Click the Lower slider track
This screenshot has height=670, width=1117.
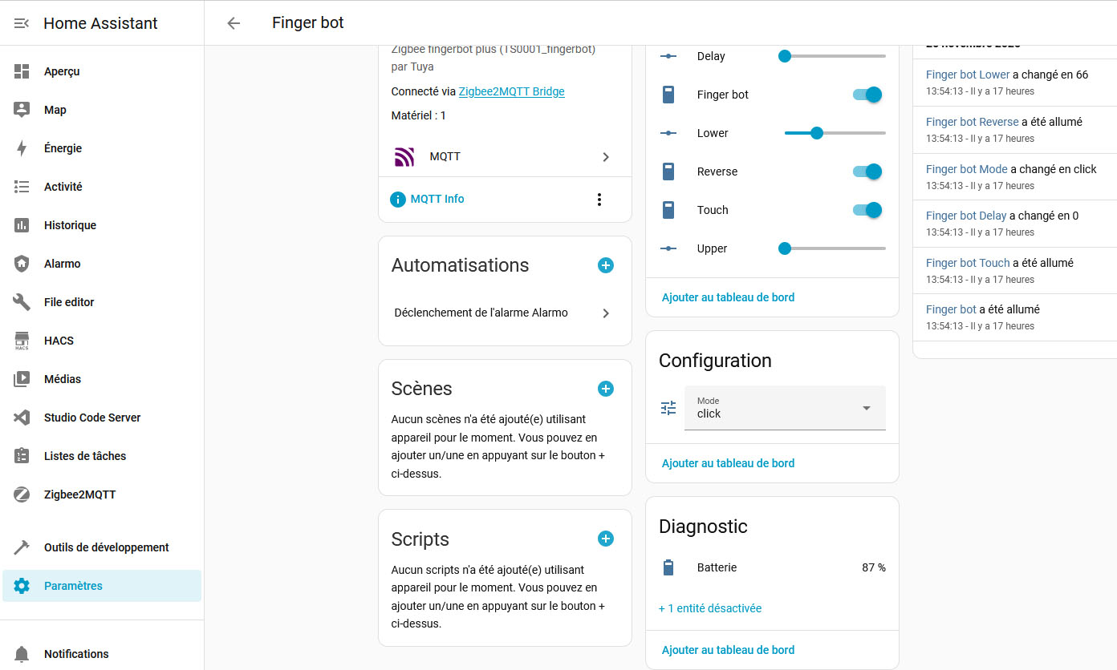pos(851,133)
